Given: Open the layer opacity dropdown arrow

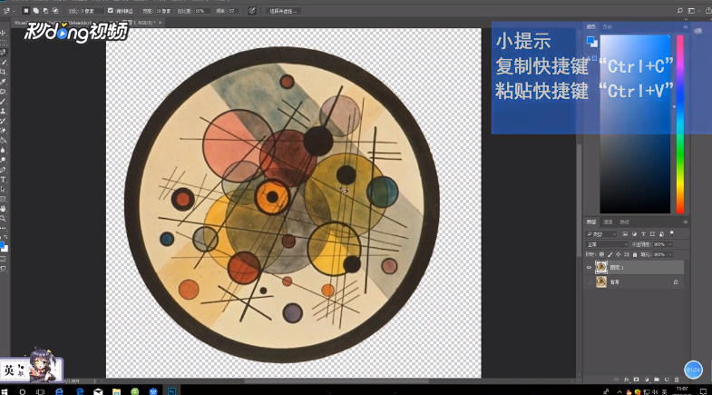Looking at the screenshot, I should (x=670, y=244).
